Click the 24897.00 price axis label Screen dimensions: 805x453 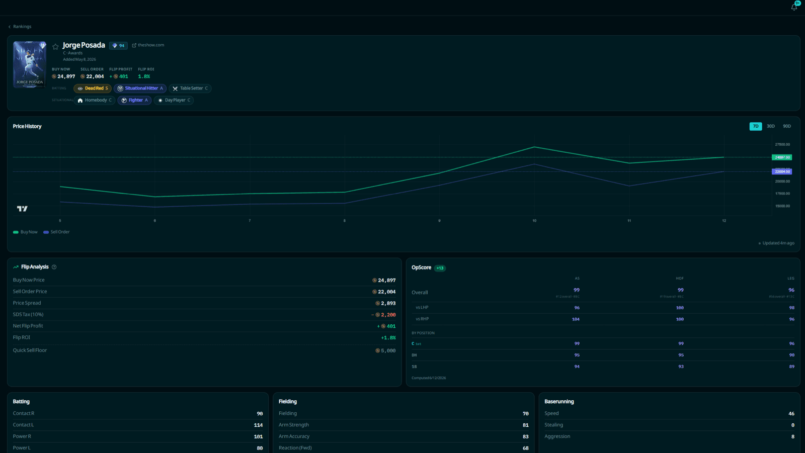click(782, 157)
